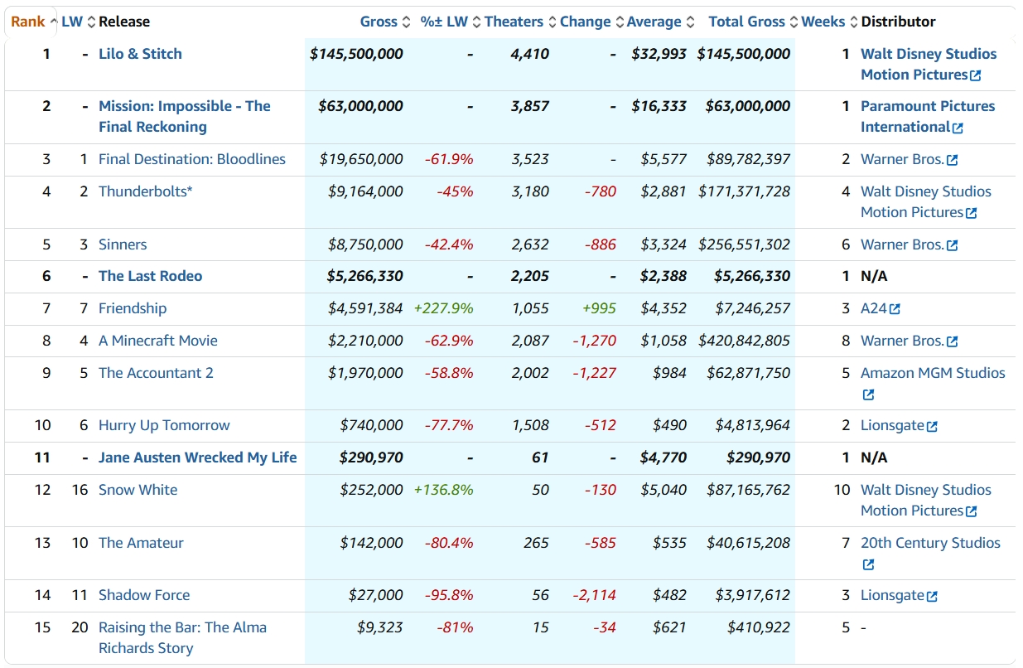Open The Amateur release link
Viewport: 1023px width, 668px height.
[x=141, y=543]
